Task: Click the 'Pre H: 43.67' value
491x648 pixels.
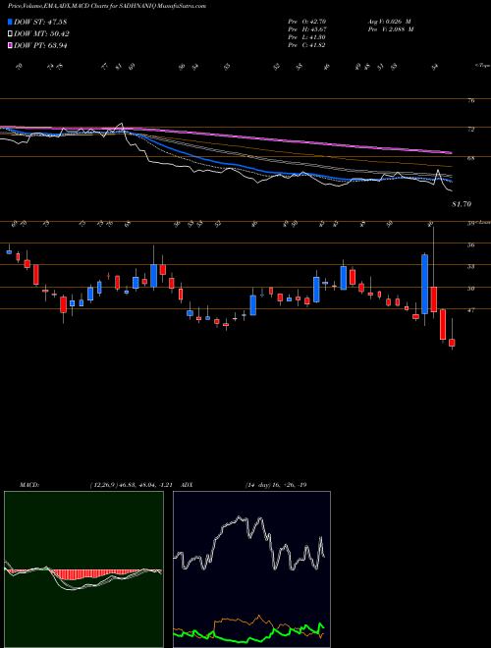Action: click(306, 29)
